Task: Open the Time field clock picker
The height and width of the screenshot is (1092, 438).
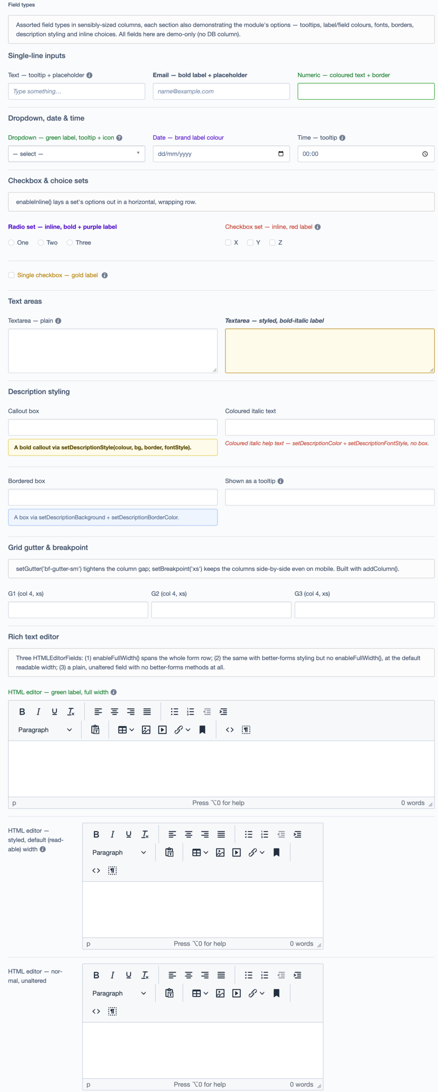Action: coord(425,154)
